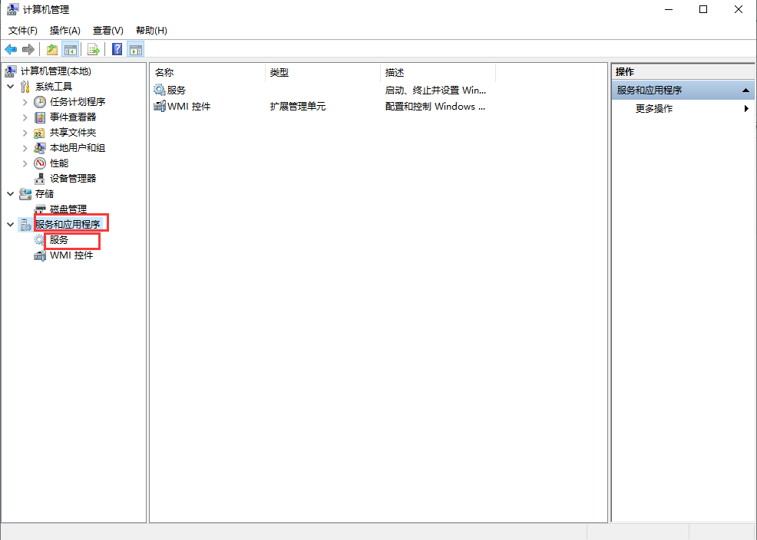Select 本地用户和组 in the left tree
The height and width of the screenshot is (540, 757).
(x=78, y=148)
